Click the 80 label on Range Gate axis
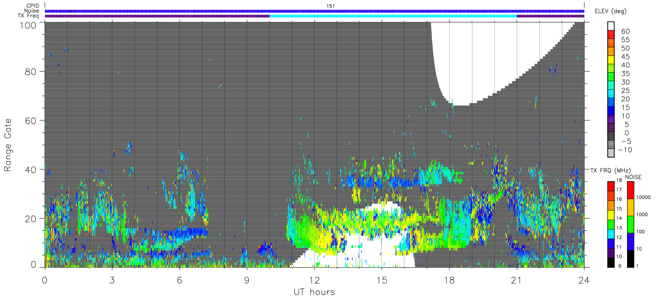This screenshot has width=657, height=303. tap(30, 71)
